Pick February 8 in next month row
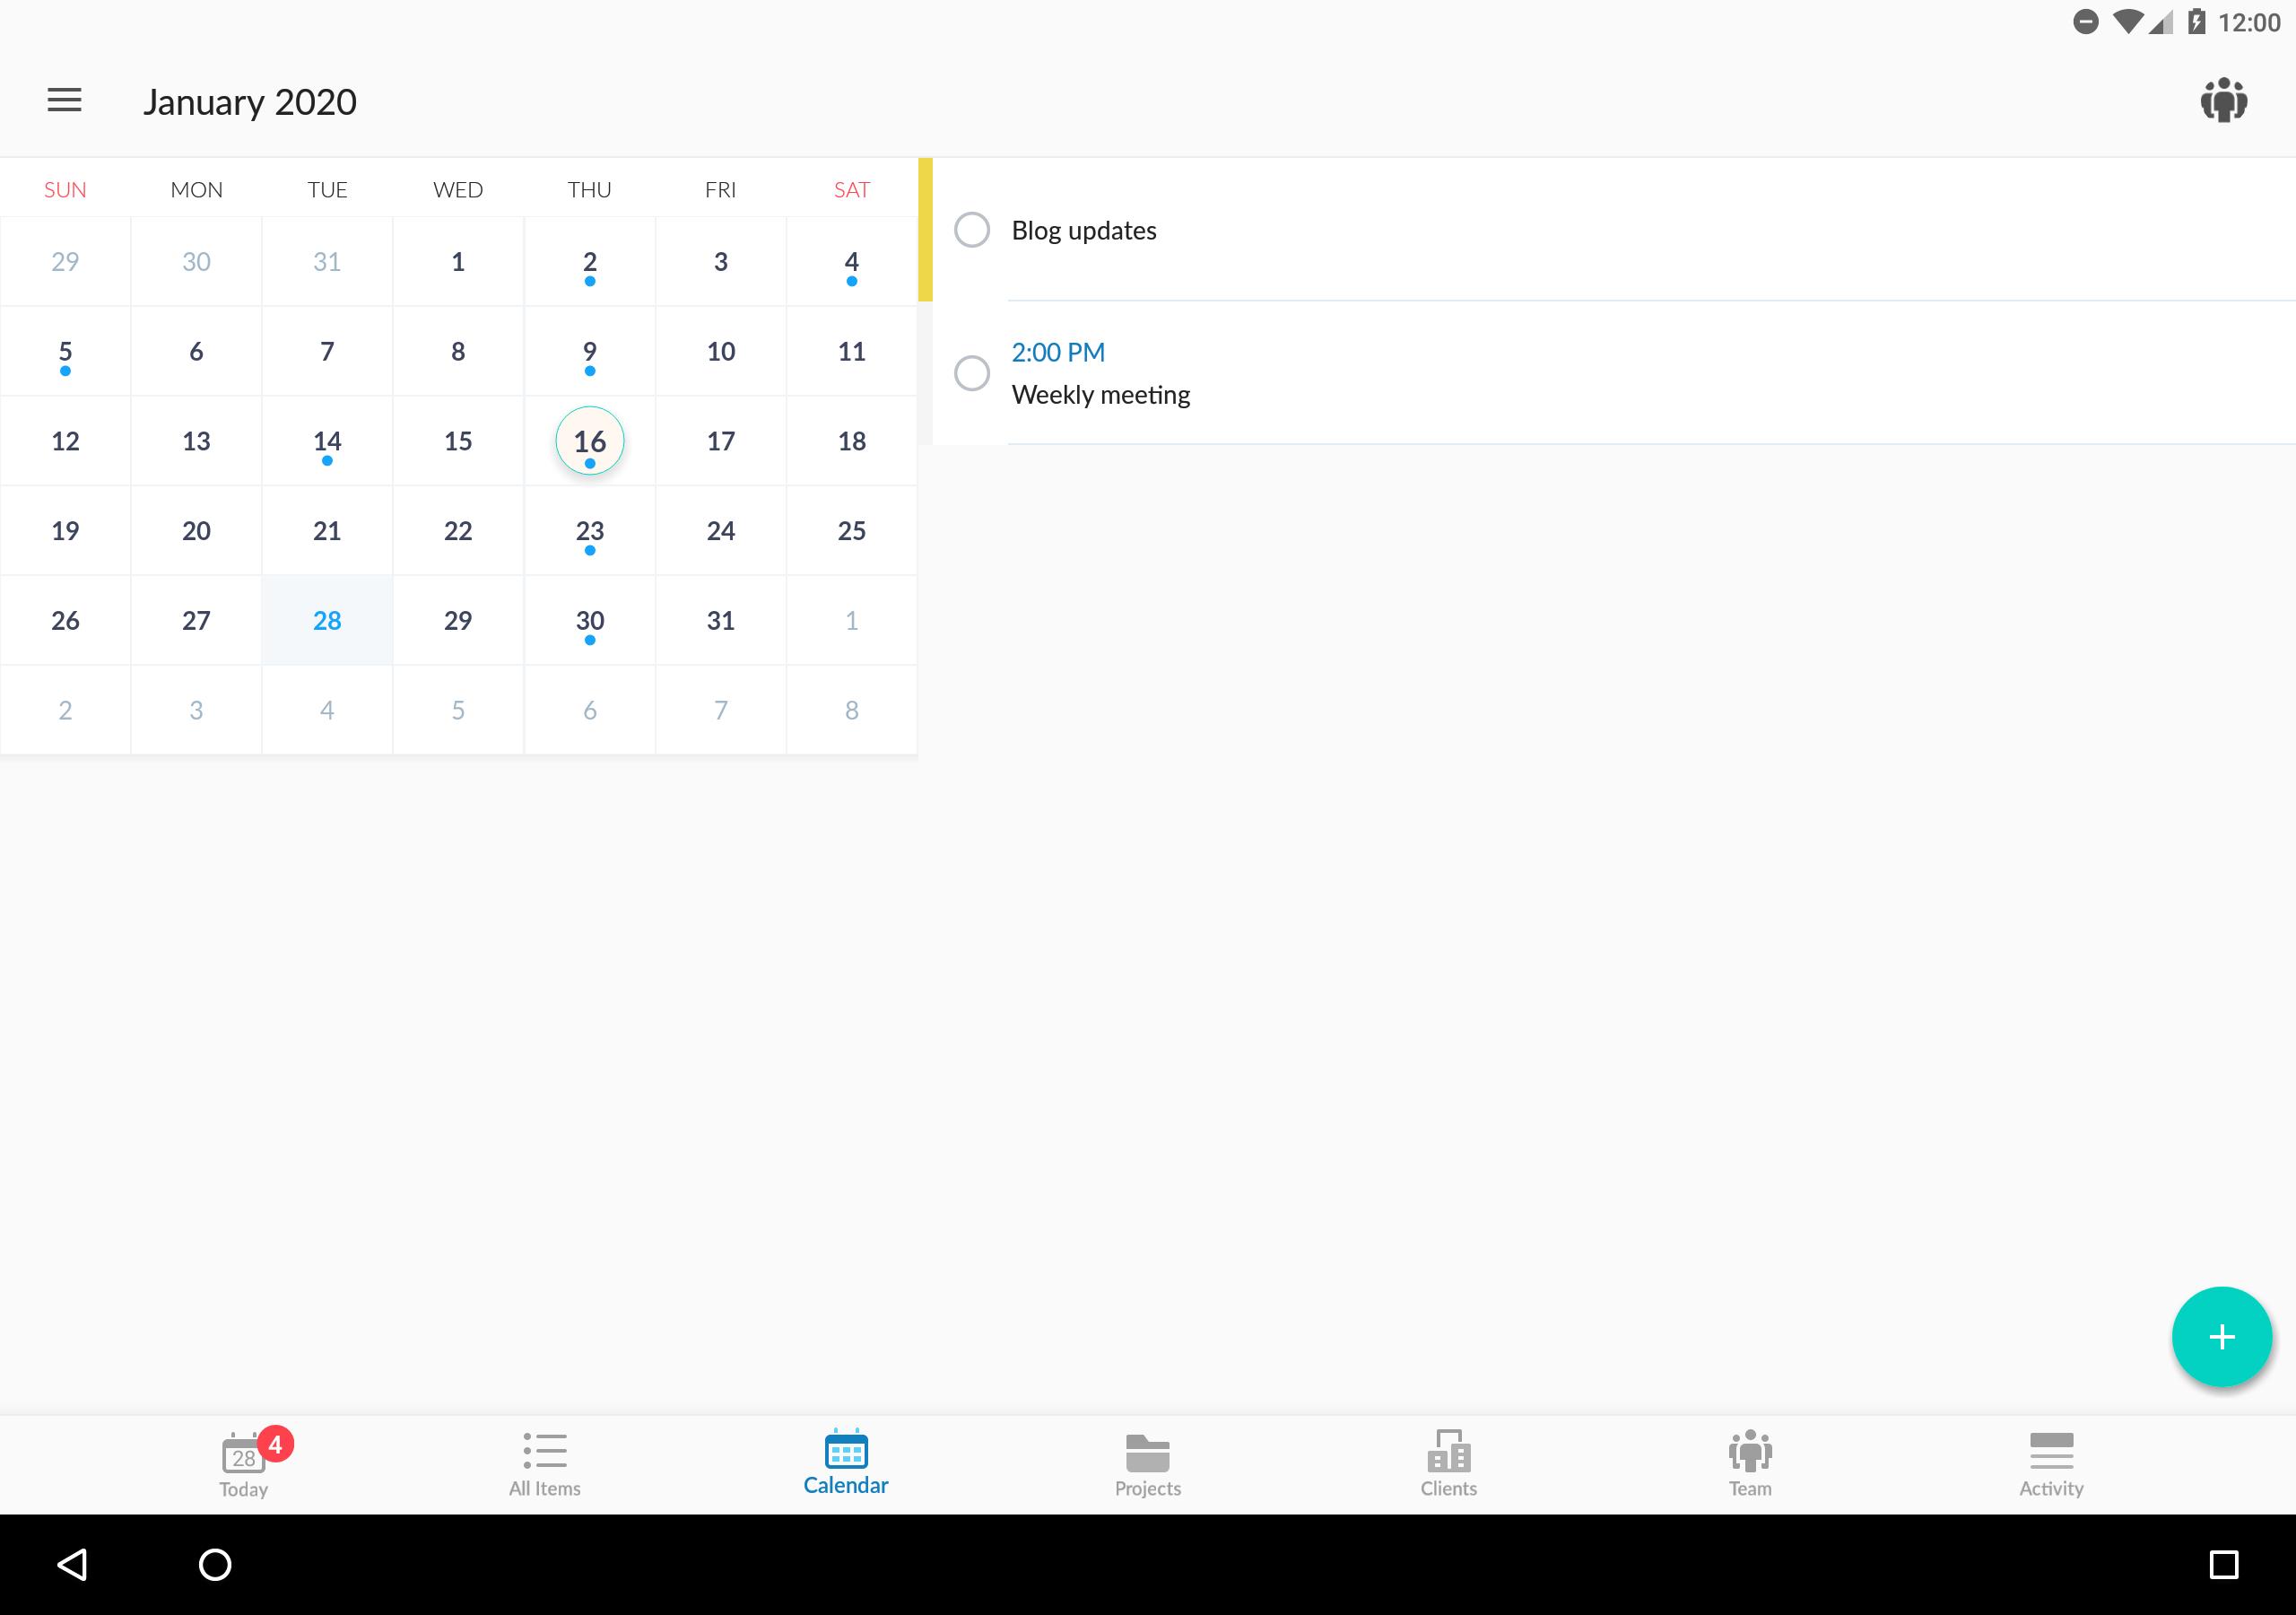 coord(852,711)
